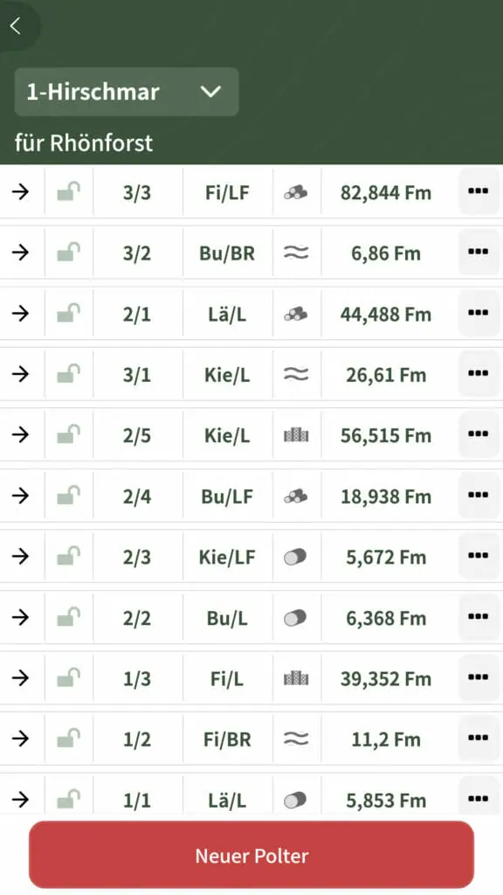
Task: Click wave icon in Bu/BR row
Action: 296,253
